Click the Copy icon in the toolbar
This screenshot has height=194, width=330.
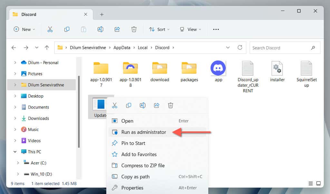(67, 29)
